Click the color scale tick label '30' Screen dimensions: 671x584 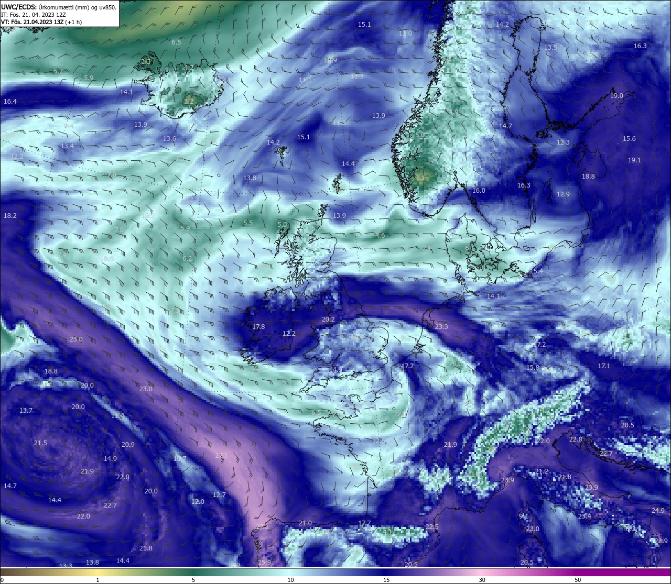pos(482,580)
